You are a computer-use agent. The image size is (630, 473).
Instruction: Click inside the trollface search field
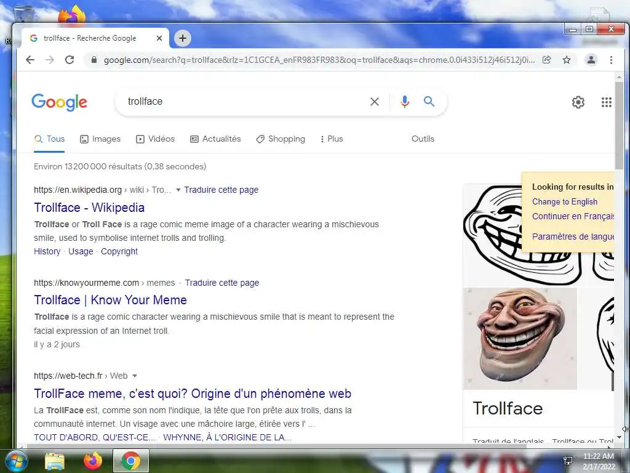coord(245,102)
